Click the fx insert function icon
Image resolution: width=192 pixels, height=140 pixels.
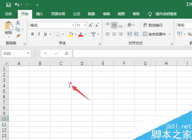pyautogui.click(x=66, y=53)
